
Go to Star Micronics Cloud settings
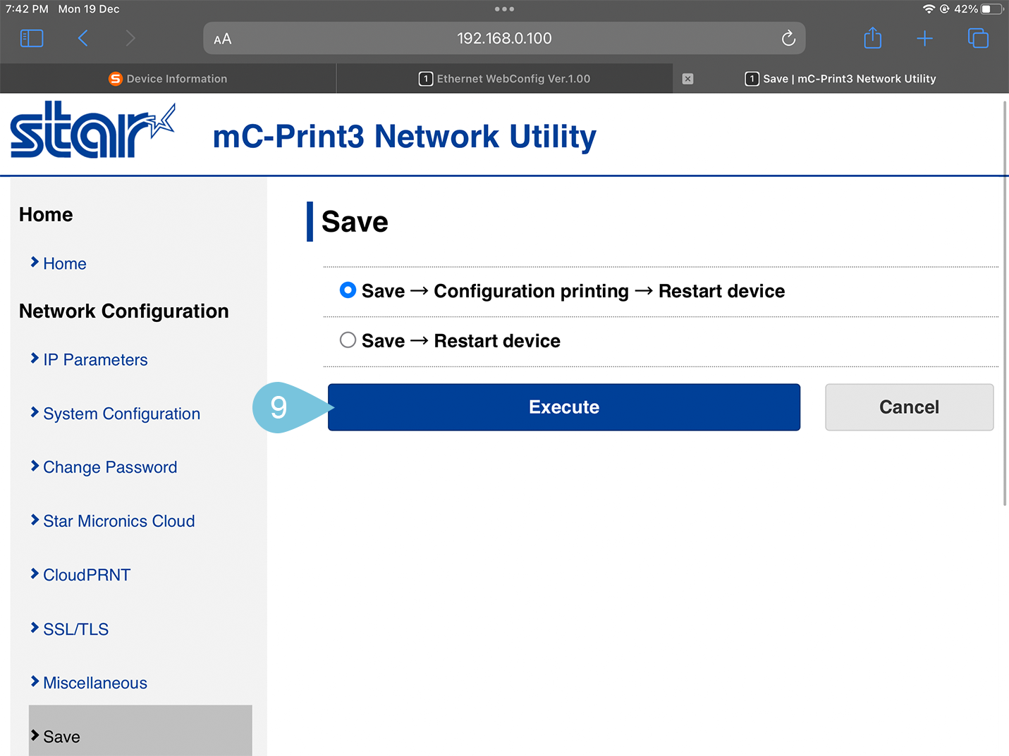pos(118,521)
